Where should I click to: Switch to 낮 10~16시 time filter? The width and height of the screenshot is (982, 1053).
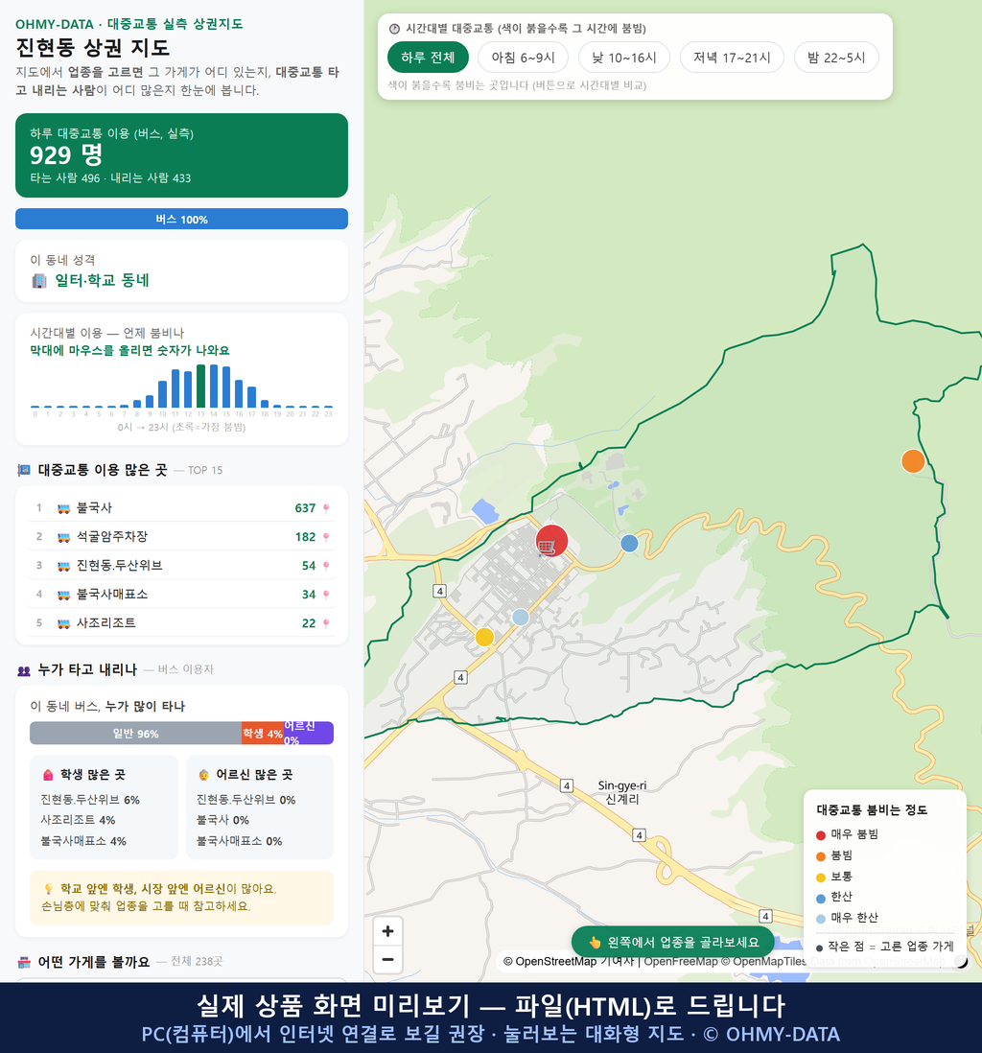pyautogui.click(x=624, y=58)
